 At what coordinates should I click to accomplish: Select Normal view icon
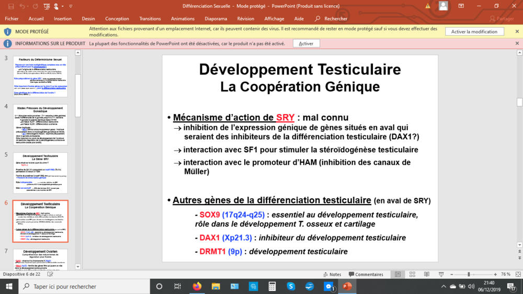pos(398,274)
